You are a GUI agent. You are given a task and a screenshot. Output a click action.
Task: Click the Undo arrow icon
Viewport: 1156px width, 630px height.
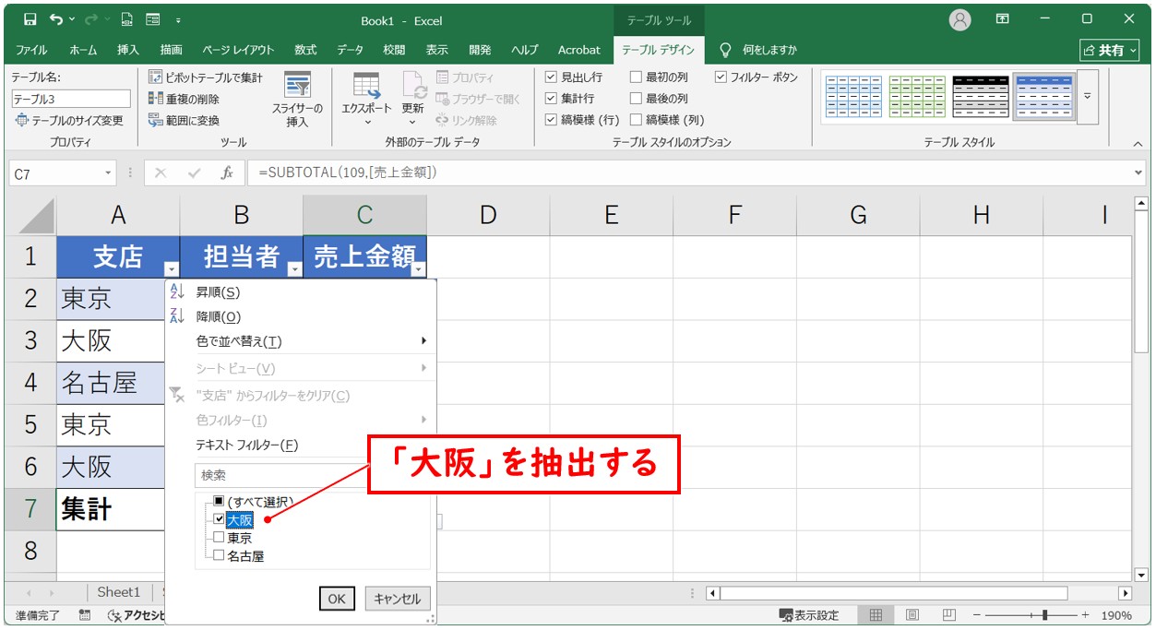pos(57,19)
